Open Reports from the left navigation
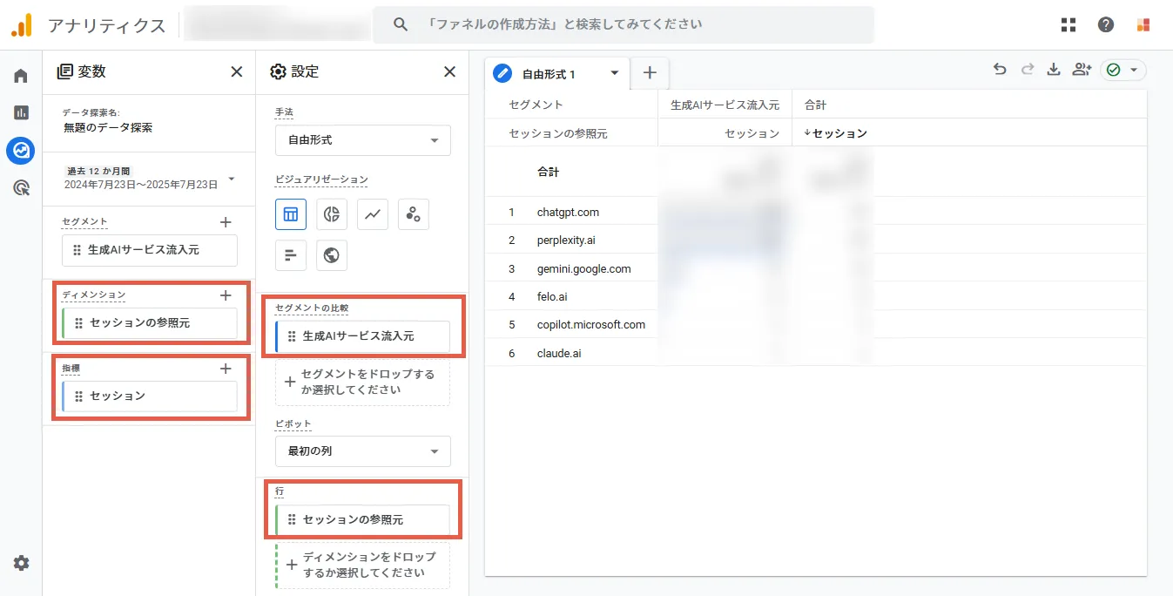Screen dimensions: 1173x596 [x=21, y=112]
